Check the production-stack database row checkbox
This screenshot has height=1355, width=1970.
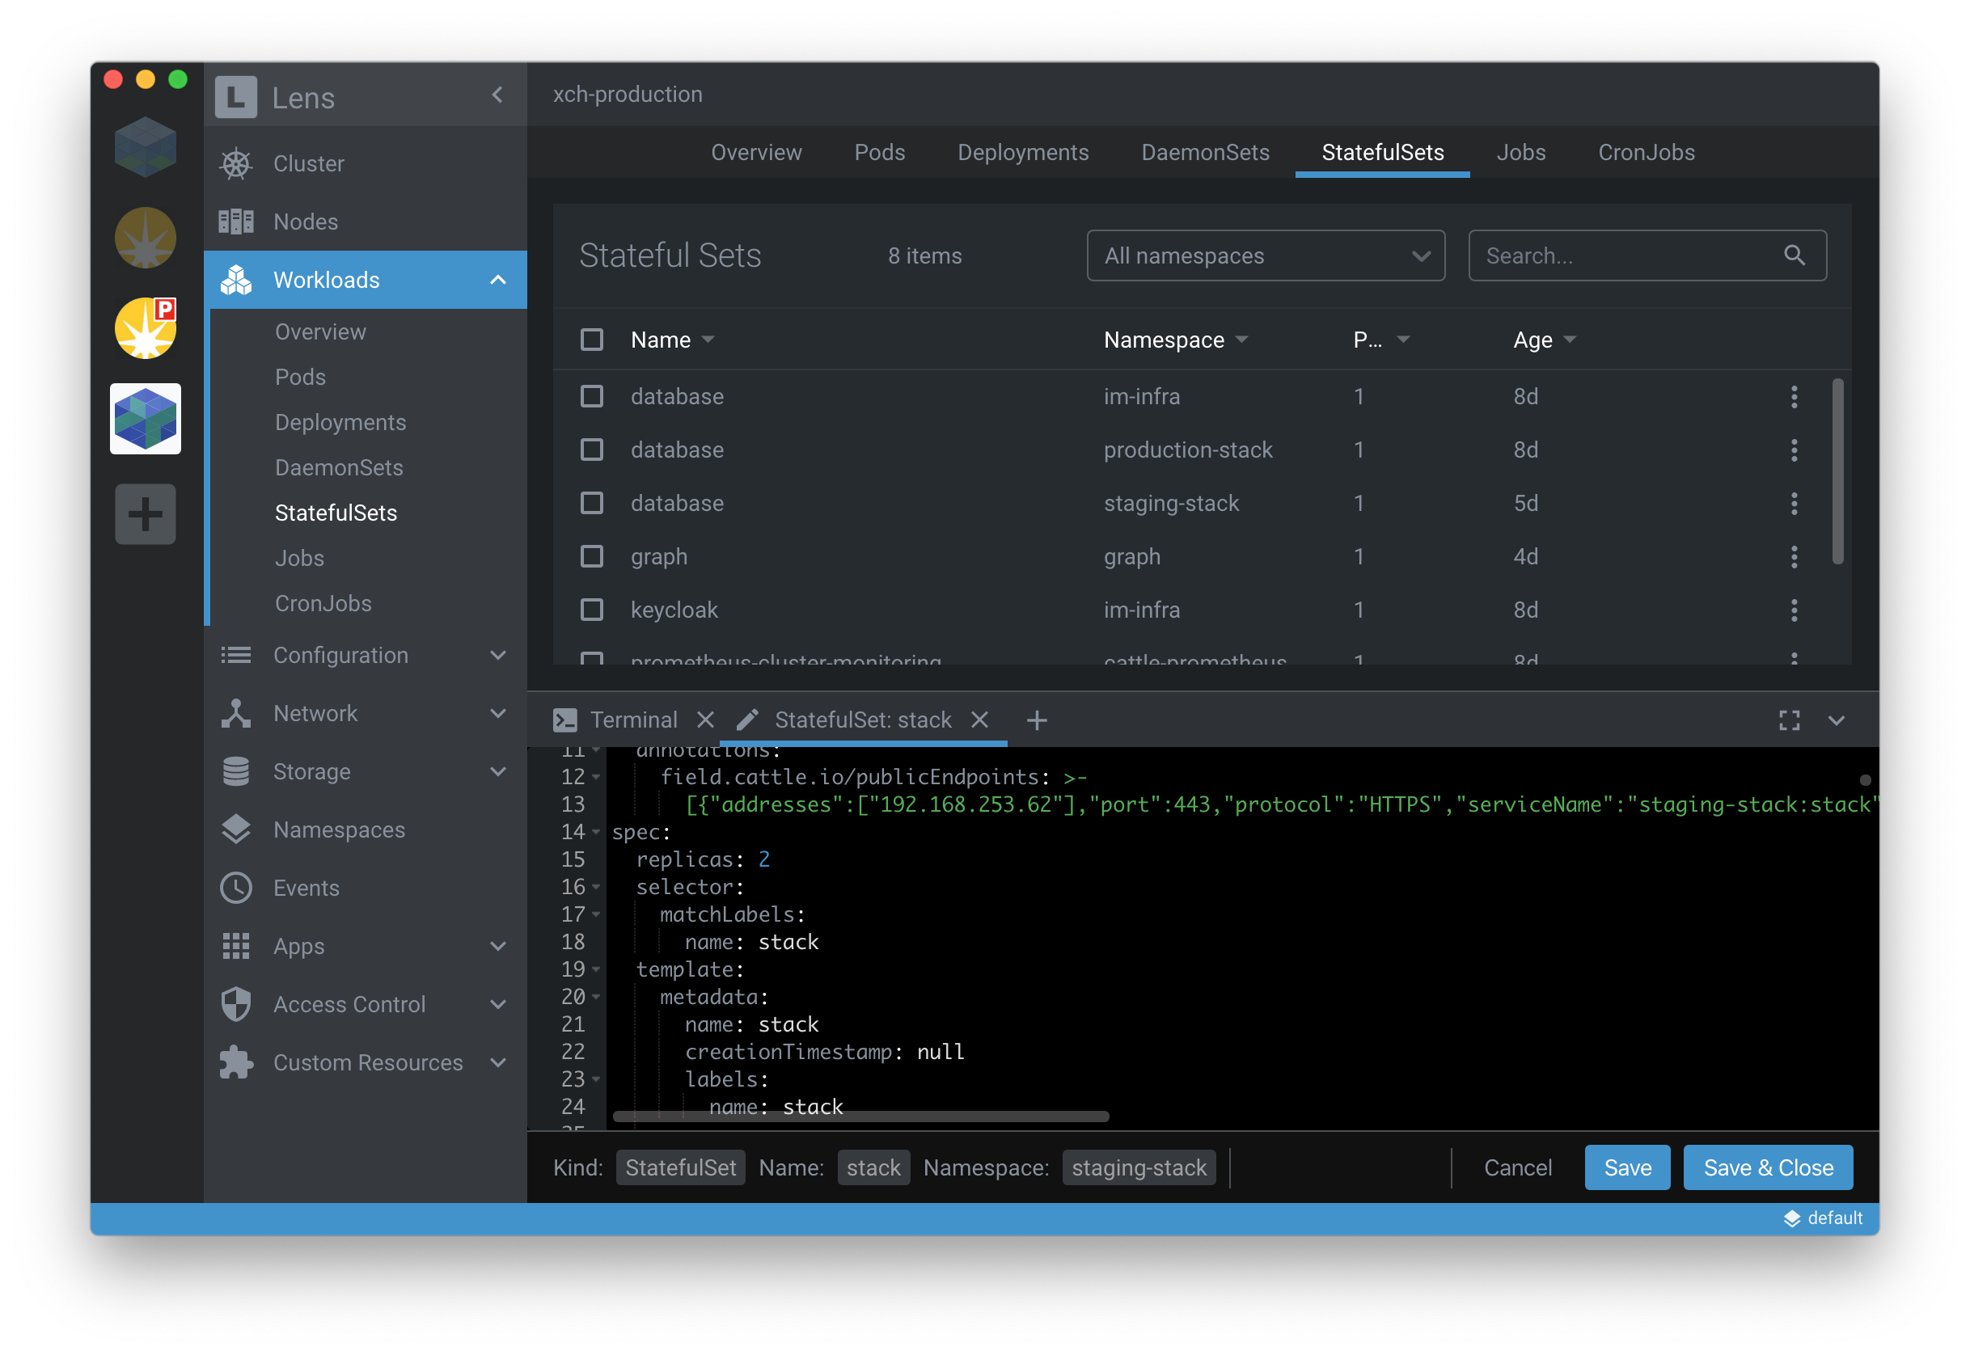coord(591,450)
